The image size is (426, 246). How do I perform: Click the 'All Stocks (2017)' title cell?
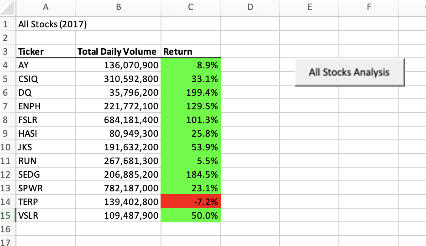(46, 24)
